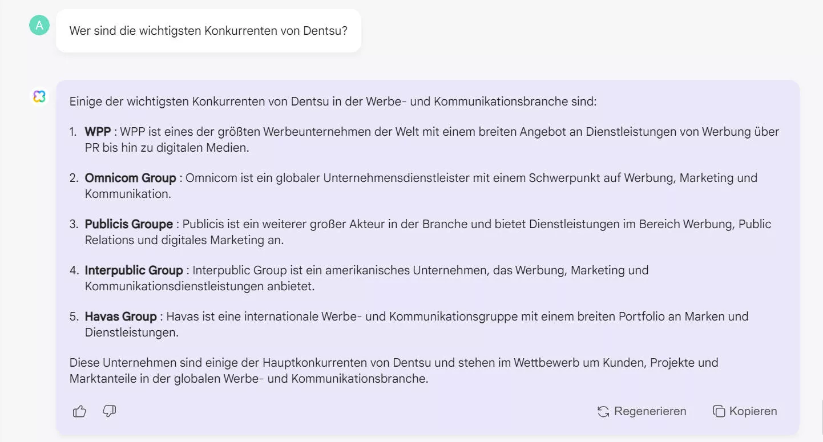Select the green user avatar "A"
Image resolution: width=823 pixels, height=442 pixels.
point(39,25)
